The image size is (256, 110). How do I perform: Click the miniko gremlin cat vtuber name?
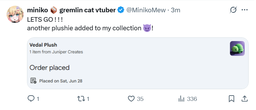[71, 10]
